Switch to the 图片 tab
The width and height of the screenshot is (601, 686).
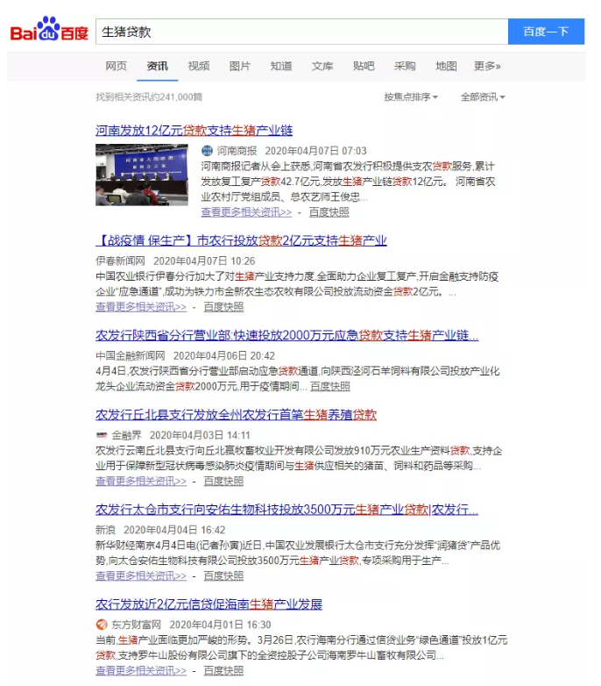tap(240, 66)
